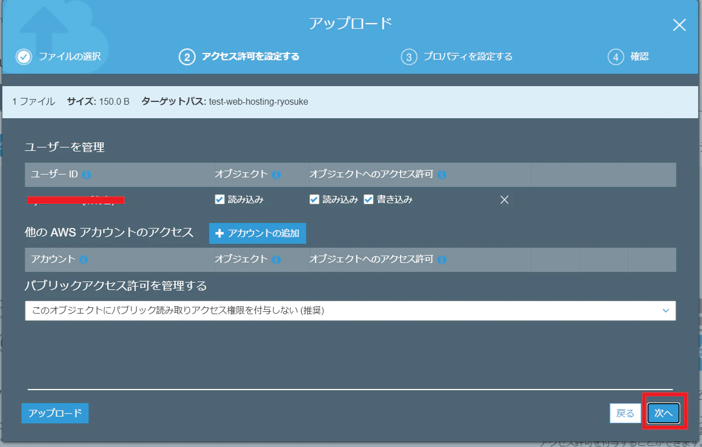Click the 他の AWS アカウントのアクセス heading
Screen dimensions: 702x447
pos(109,233)
